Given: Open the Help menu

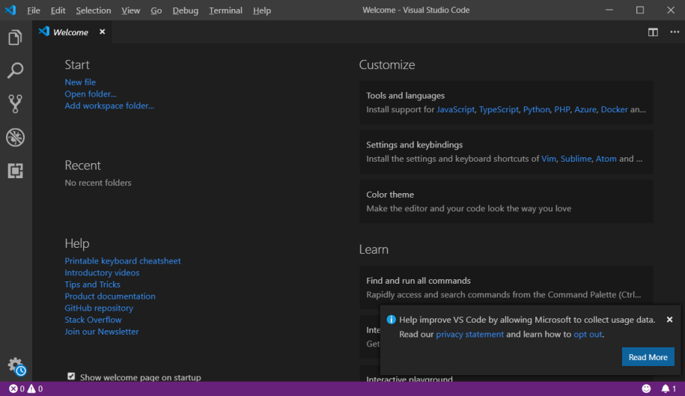Looking at the screenshot, I should pos(262,10).
